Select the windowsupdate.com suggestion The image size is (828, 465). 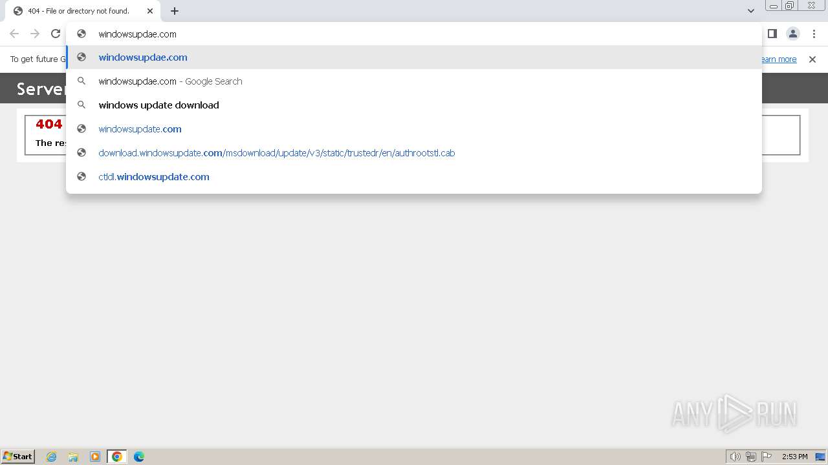[414, 129]
